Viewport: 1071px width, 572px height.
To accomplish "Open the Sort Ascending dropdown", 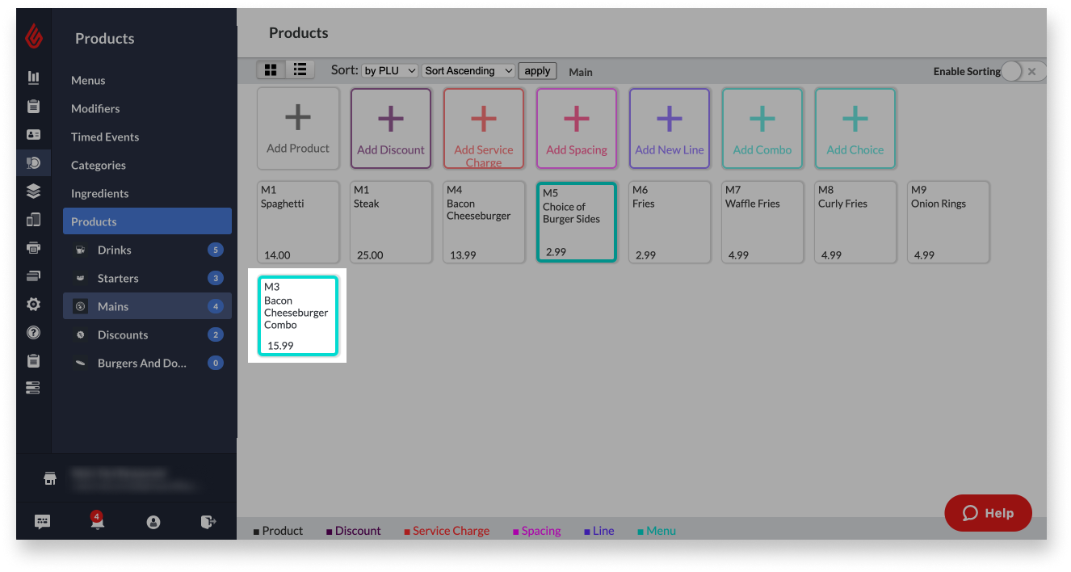I will click(x=468, y=71).
